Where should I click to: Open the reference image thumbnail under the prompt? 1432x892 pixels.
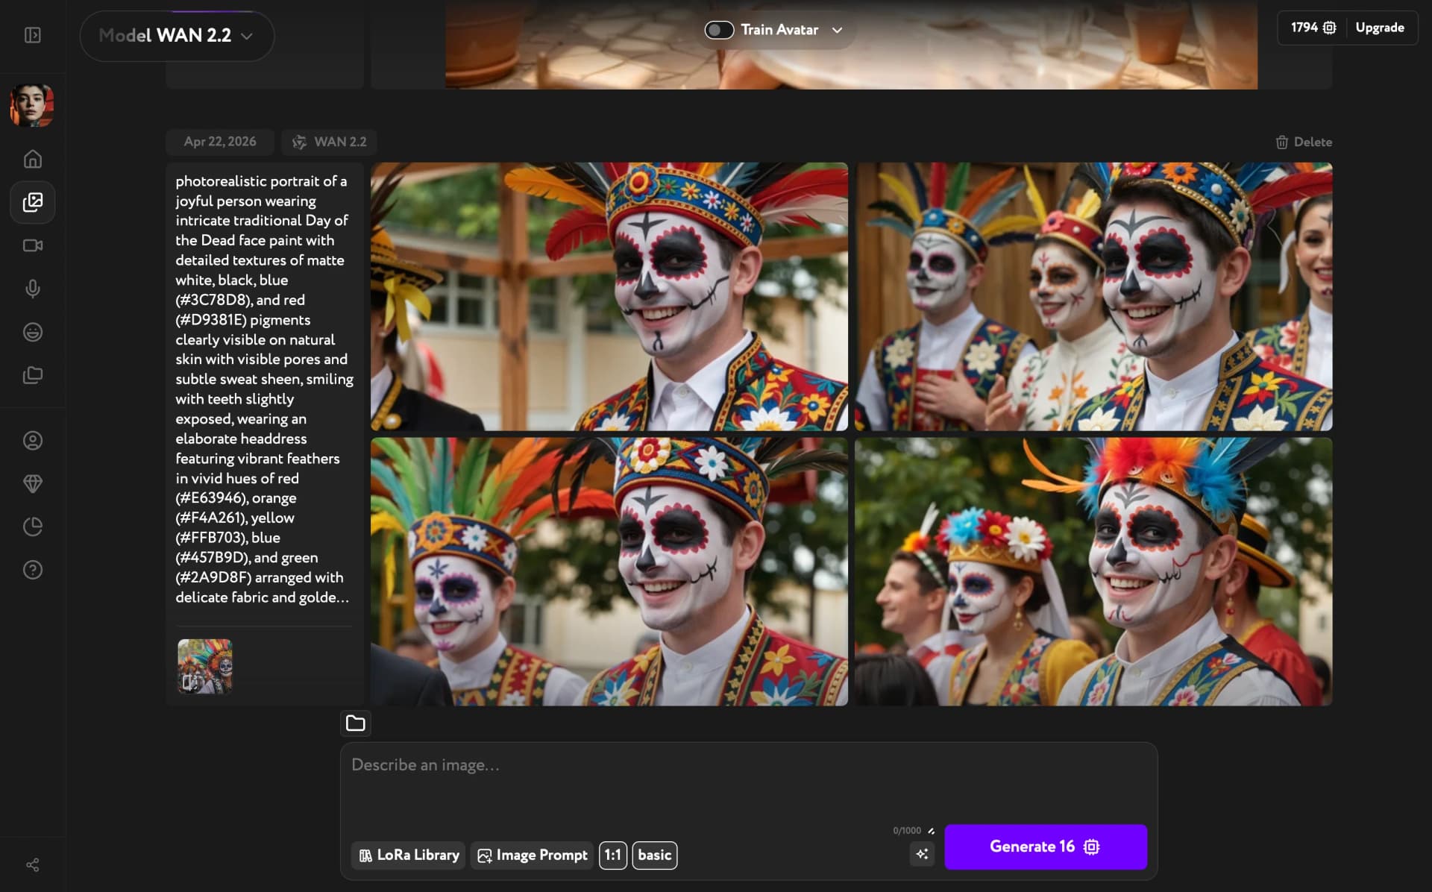[x=204, y=665]
